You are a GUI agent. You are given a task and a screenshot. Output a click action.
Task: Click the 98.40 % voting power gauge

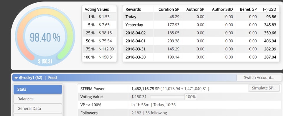click(45, 37)
